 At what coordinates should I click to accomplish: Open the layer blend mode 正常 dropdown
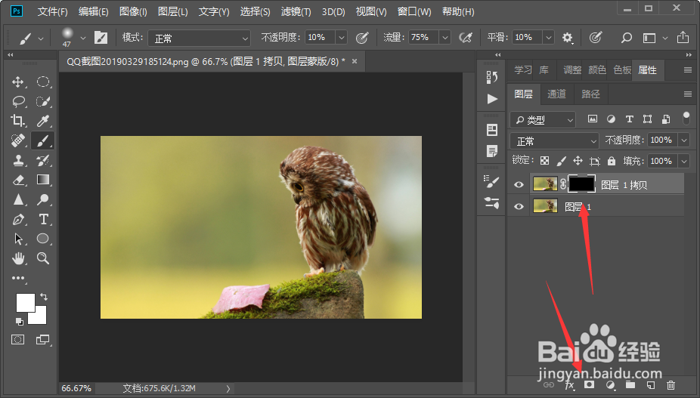(x=554, y=141)
